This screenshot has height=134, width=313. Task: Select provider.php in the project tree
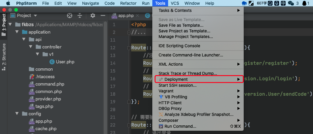[x=48, y=99]
